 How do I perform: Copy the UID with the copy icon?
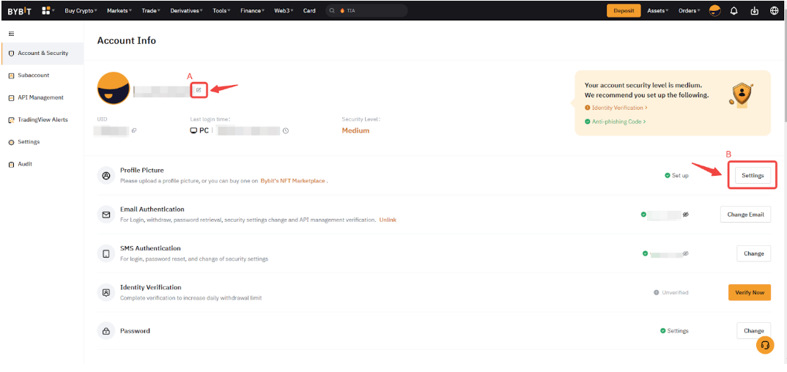coord(133,130)
